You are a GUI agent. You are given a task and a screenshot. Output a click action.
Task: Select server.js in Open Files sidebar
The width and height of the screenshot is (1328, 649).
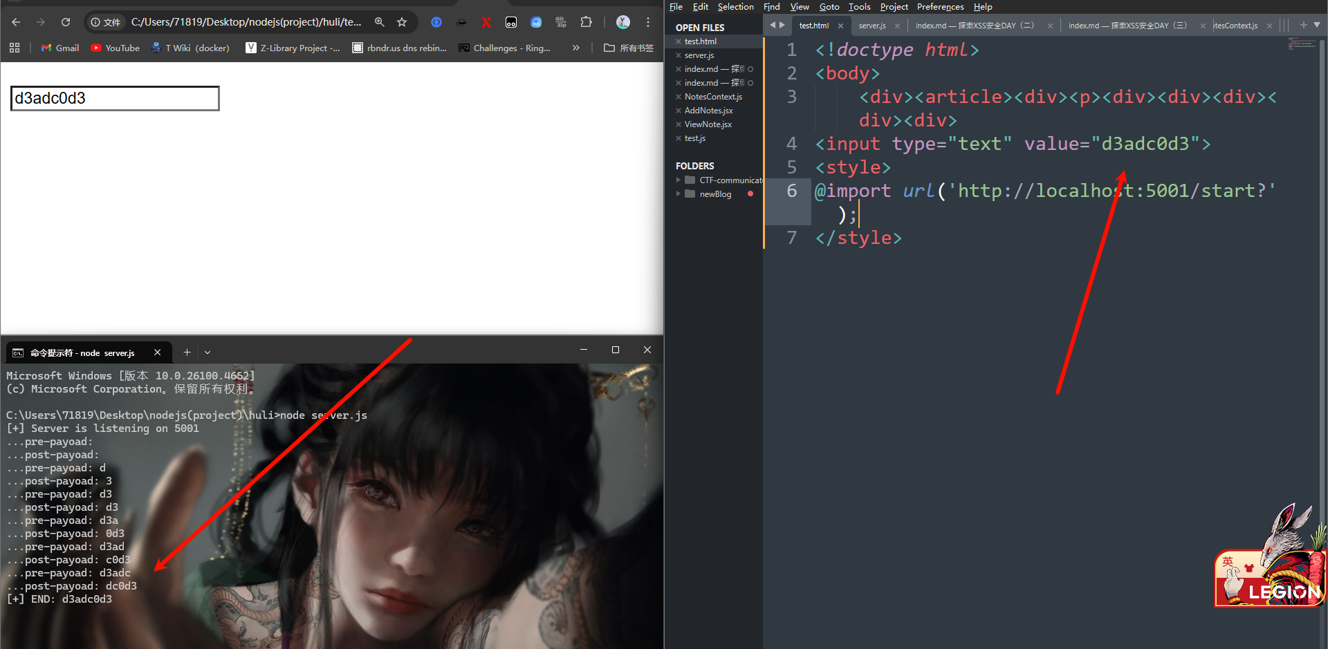[699, 55]
